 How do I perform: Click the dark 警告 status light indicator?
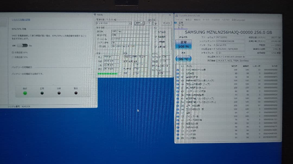[x=76, y=93]
